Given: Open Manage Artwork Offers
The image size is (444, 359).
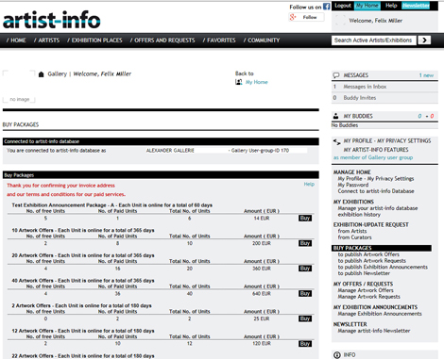Looking at the screenshot, I should tap(366, 290).
